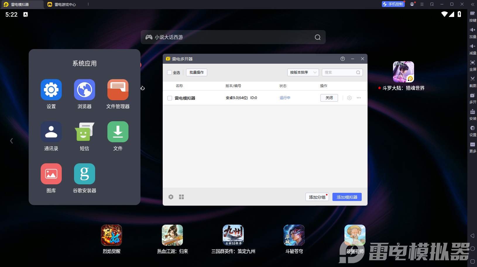This screenshot has width=477, height=267.
Task: Click the blue 添加模拟器 button
Action: pos(347,197)
